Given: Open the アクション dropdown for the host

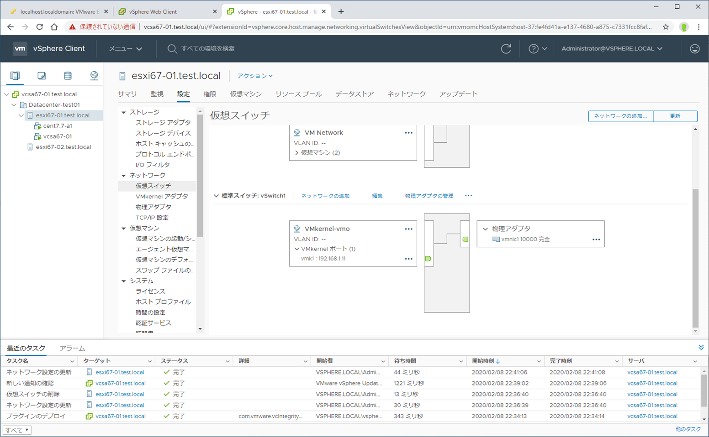Looking at the screenshot, I should tap(255, 76).
